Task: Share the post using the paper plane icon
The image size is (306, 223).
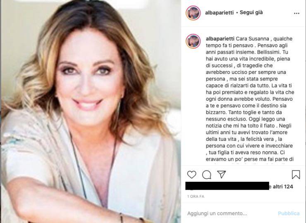Action: pos(222,174)
